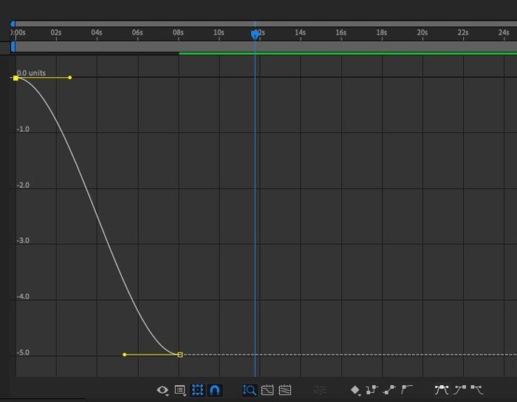Viewport: 517px width, 402px height.
Task: Open the show properties eye menu
Action: coord(162,389)
